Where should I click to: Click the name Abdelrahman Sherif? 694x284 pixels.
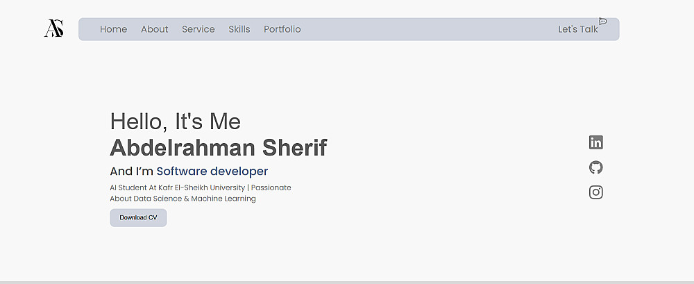[x=218, y=148]
